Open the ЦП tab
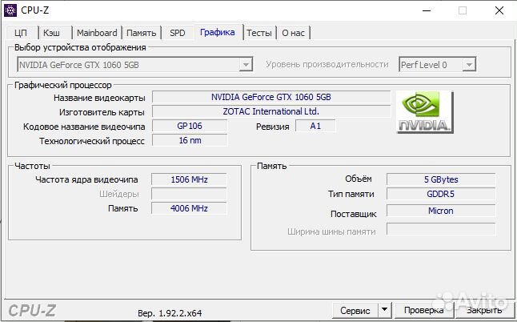Viewport: 517px width, 322px height. [21, 33]
